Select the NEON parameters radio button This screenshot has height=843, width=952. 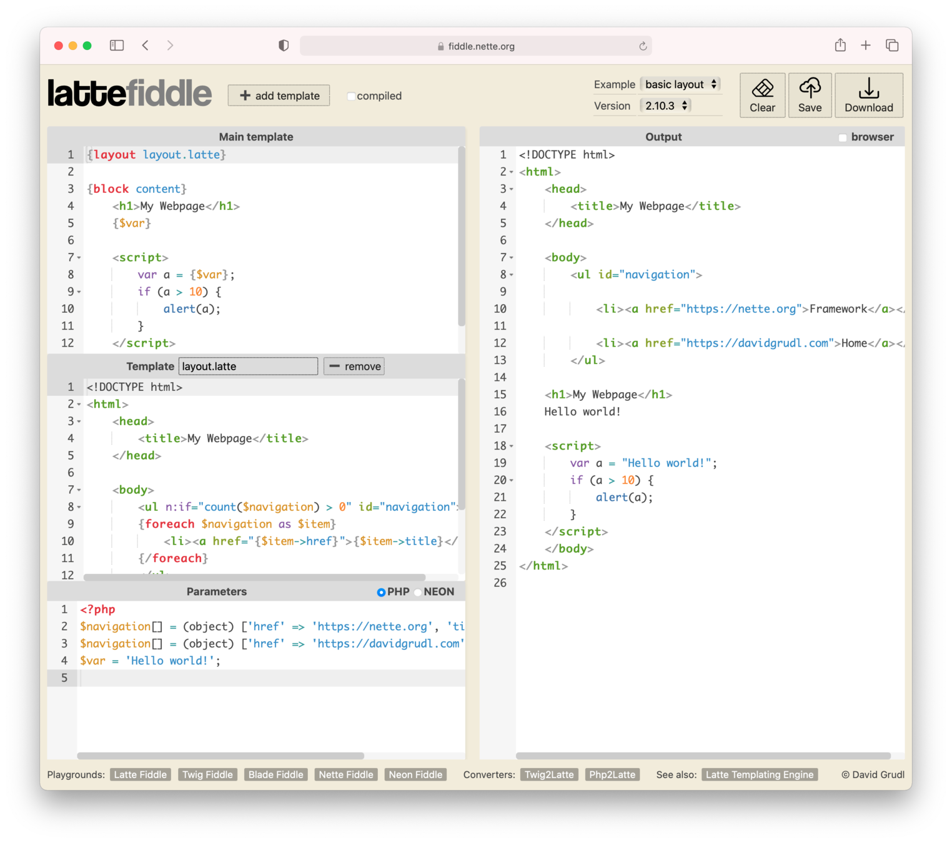pyautogui.click(x=418, y=592)
